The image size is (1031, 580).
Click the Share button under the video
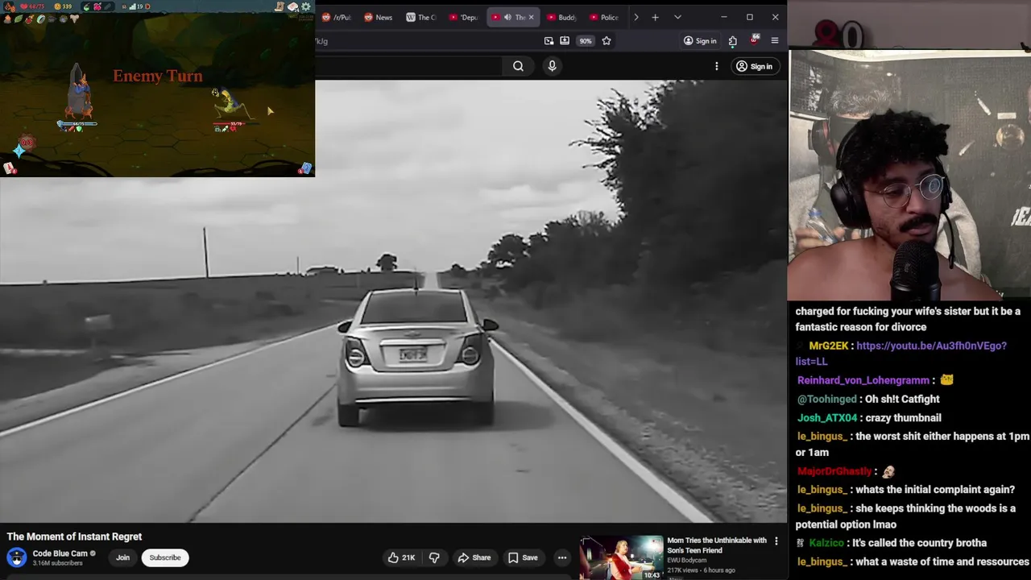(474, 557)
